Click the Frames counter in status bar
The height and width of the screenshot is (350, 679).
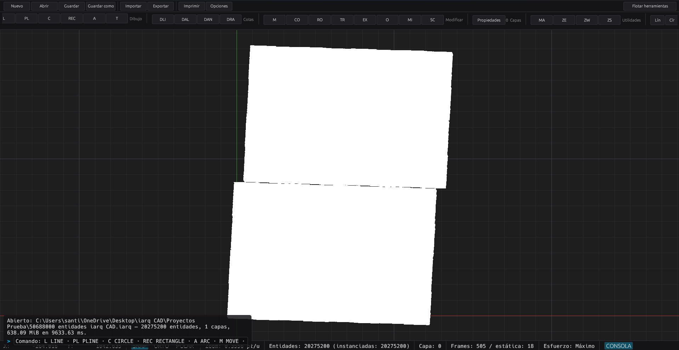492,346
